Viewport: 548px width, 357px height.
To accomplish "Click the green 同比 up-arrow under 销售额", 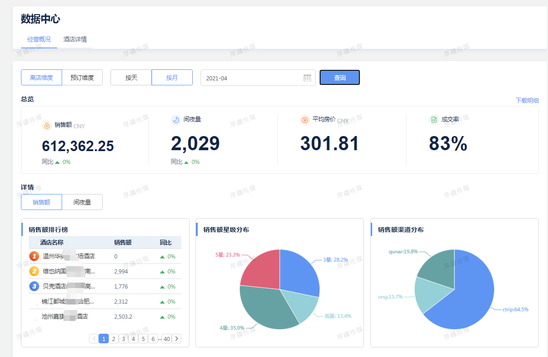I will tap(57, 162).
